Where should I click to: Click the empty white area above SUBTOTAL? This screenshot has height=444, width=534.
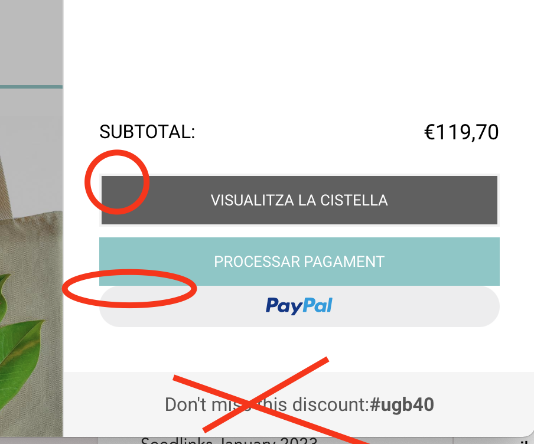(x=299, y=58)
